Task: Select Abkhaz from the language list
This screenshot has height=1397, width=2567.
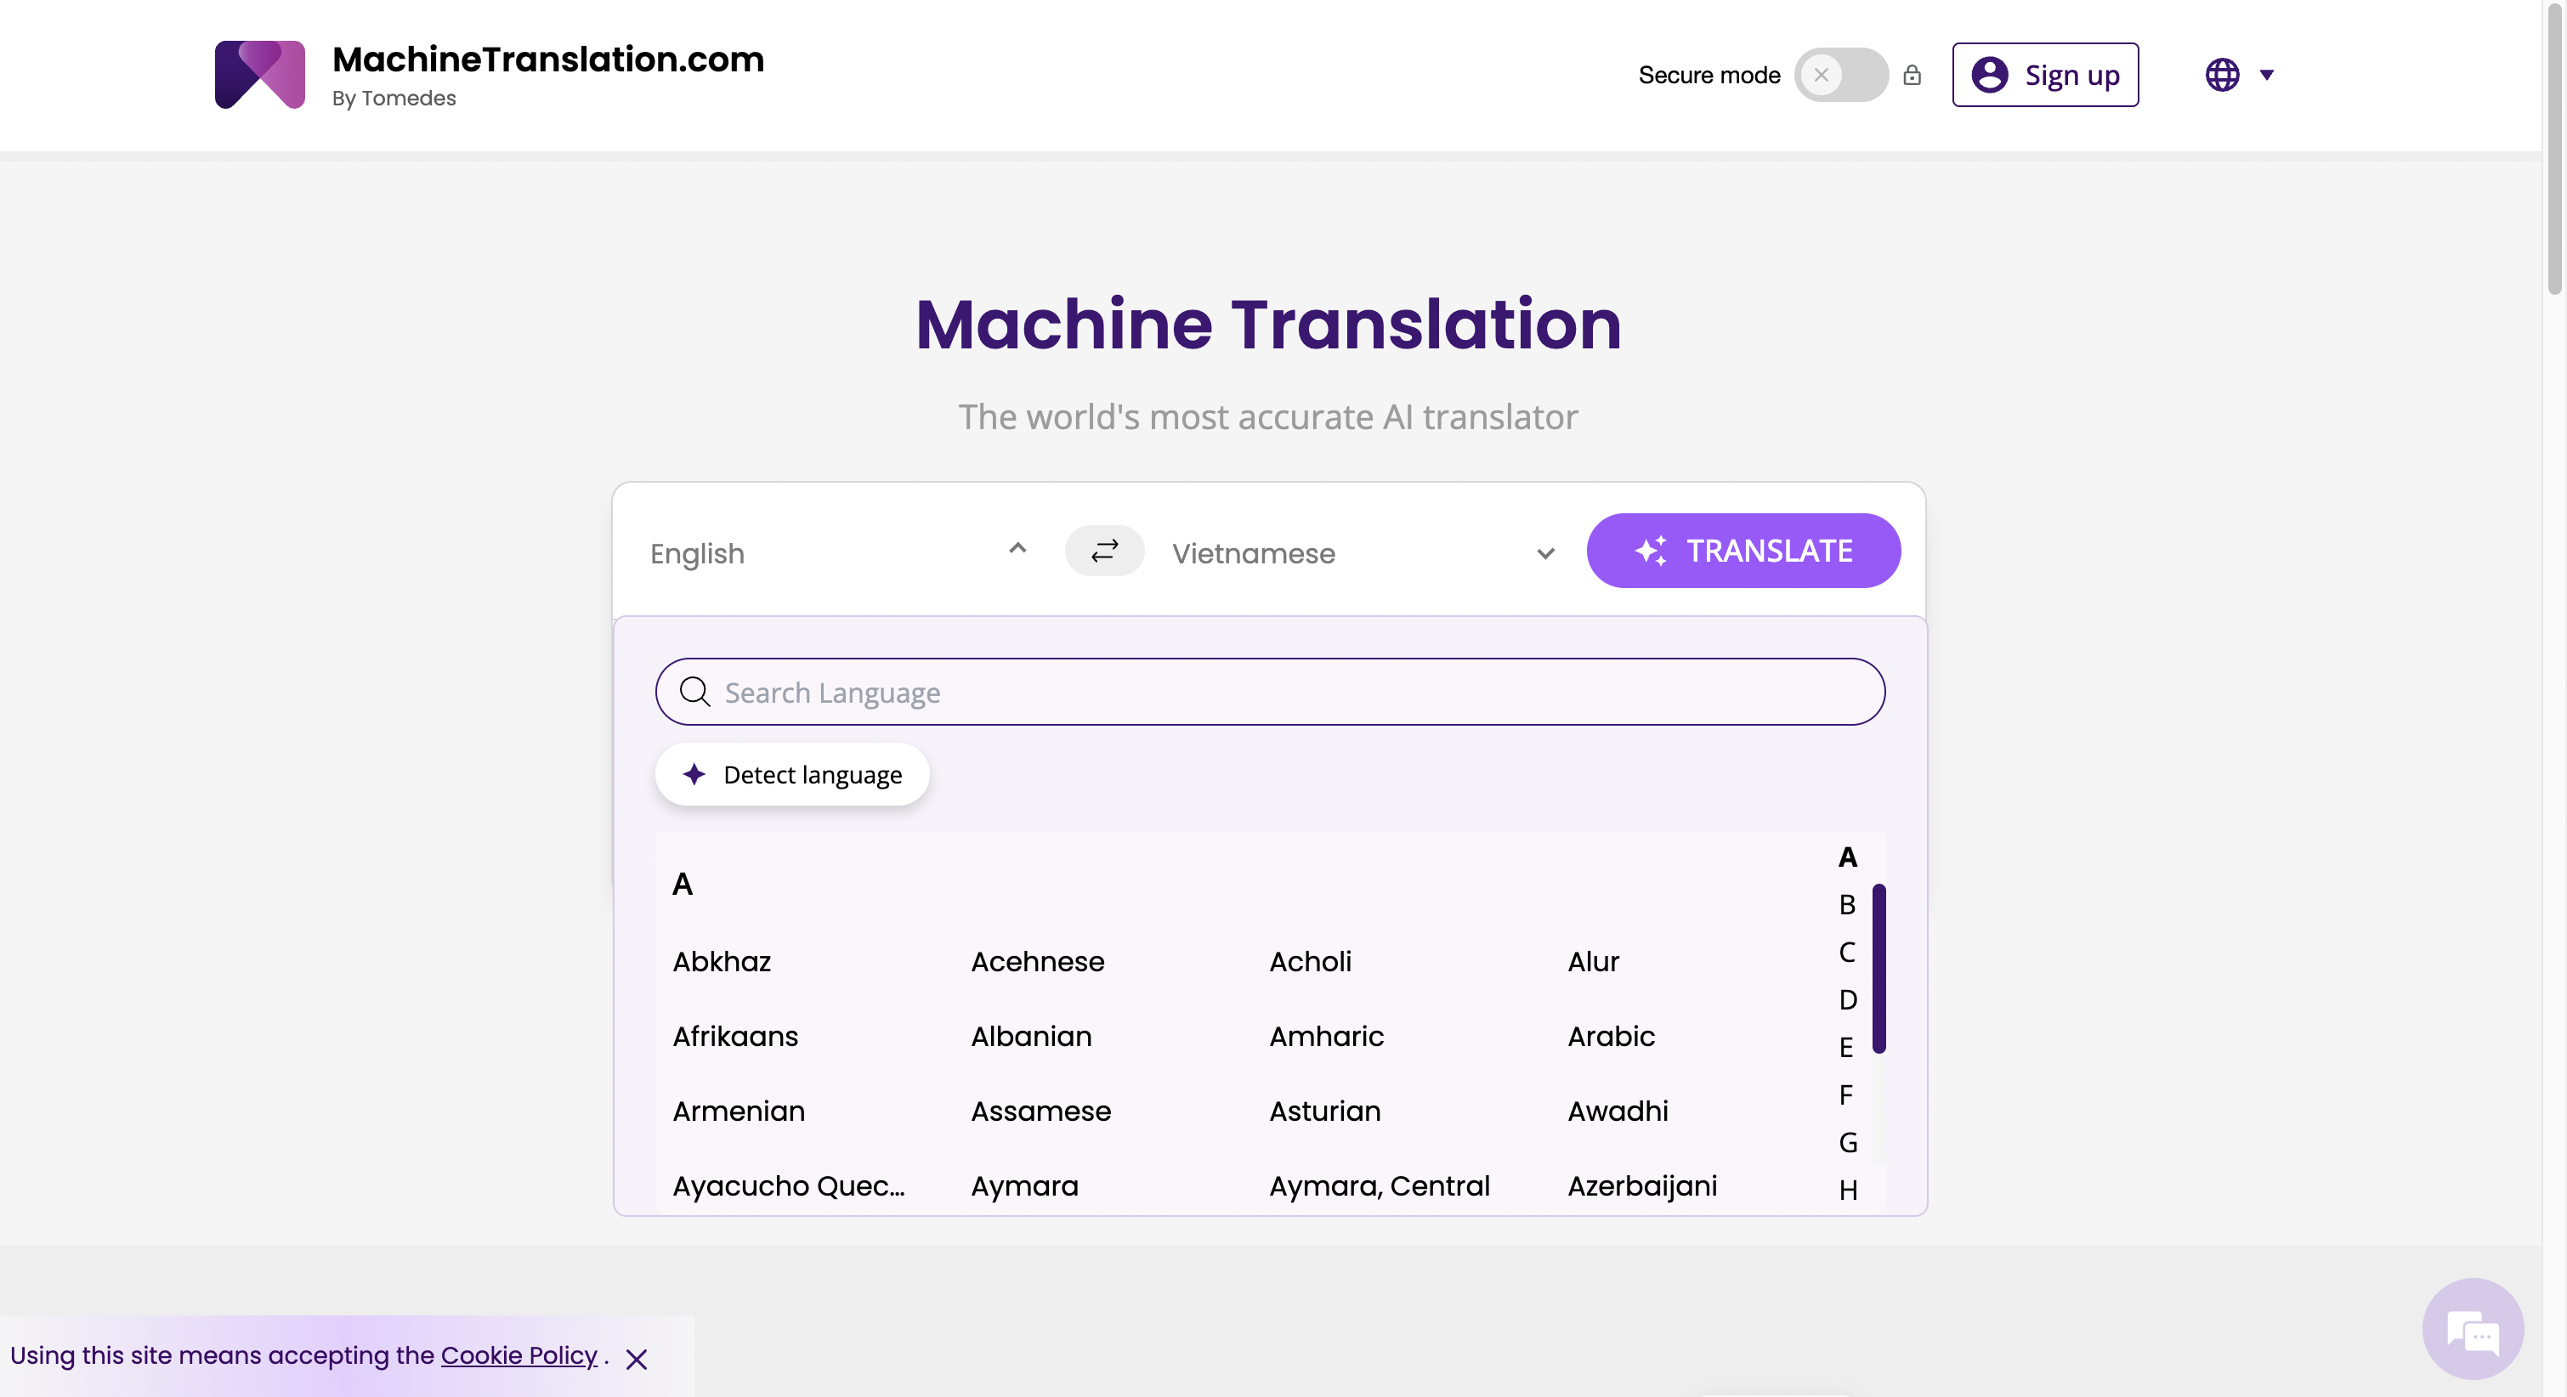Action: (722, 960)
